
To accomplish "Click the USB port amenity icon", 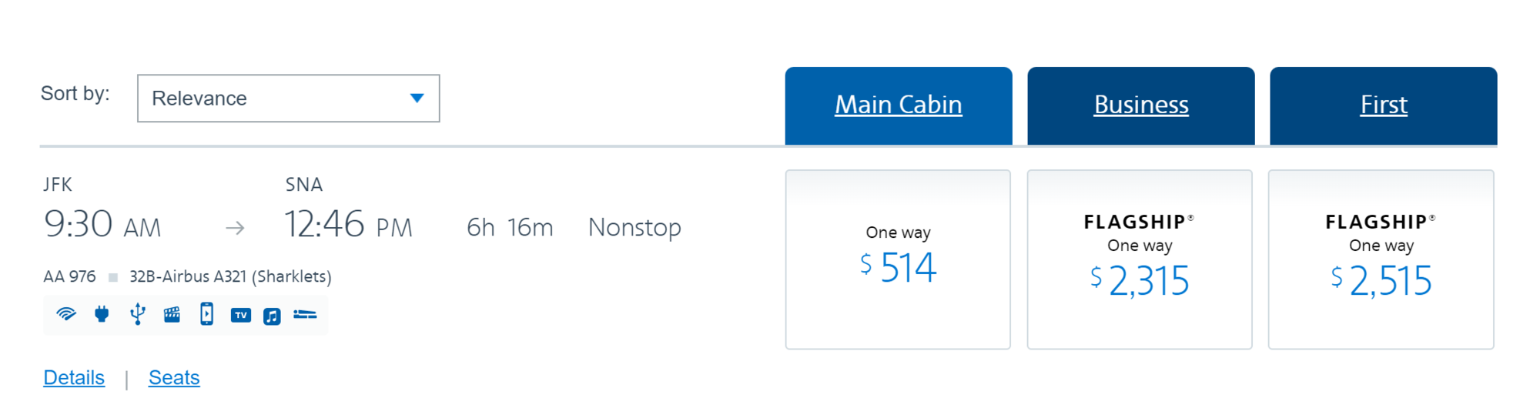I will [138, 314].
